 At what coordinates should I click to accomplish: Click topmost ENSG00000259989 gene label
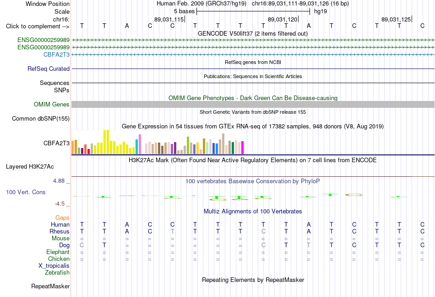tap(43, 40)
